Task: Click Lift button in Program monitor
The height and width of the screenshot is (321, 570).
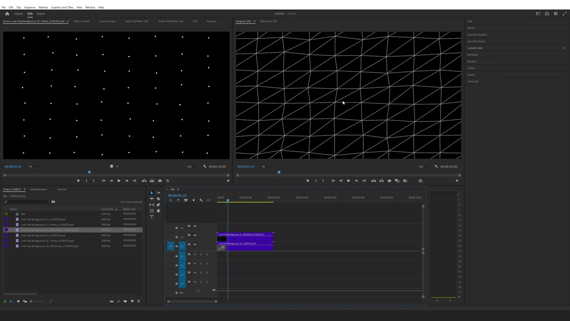Action: (374, 181)
